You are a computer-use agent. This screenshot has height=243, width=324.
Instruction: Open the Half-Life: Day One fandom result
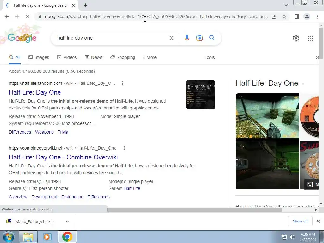[x=35, y=92]
